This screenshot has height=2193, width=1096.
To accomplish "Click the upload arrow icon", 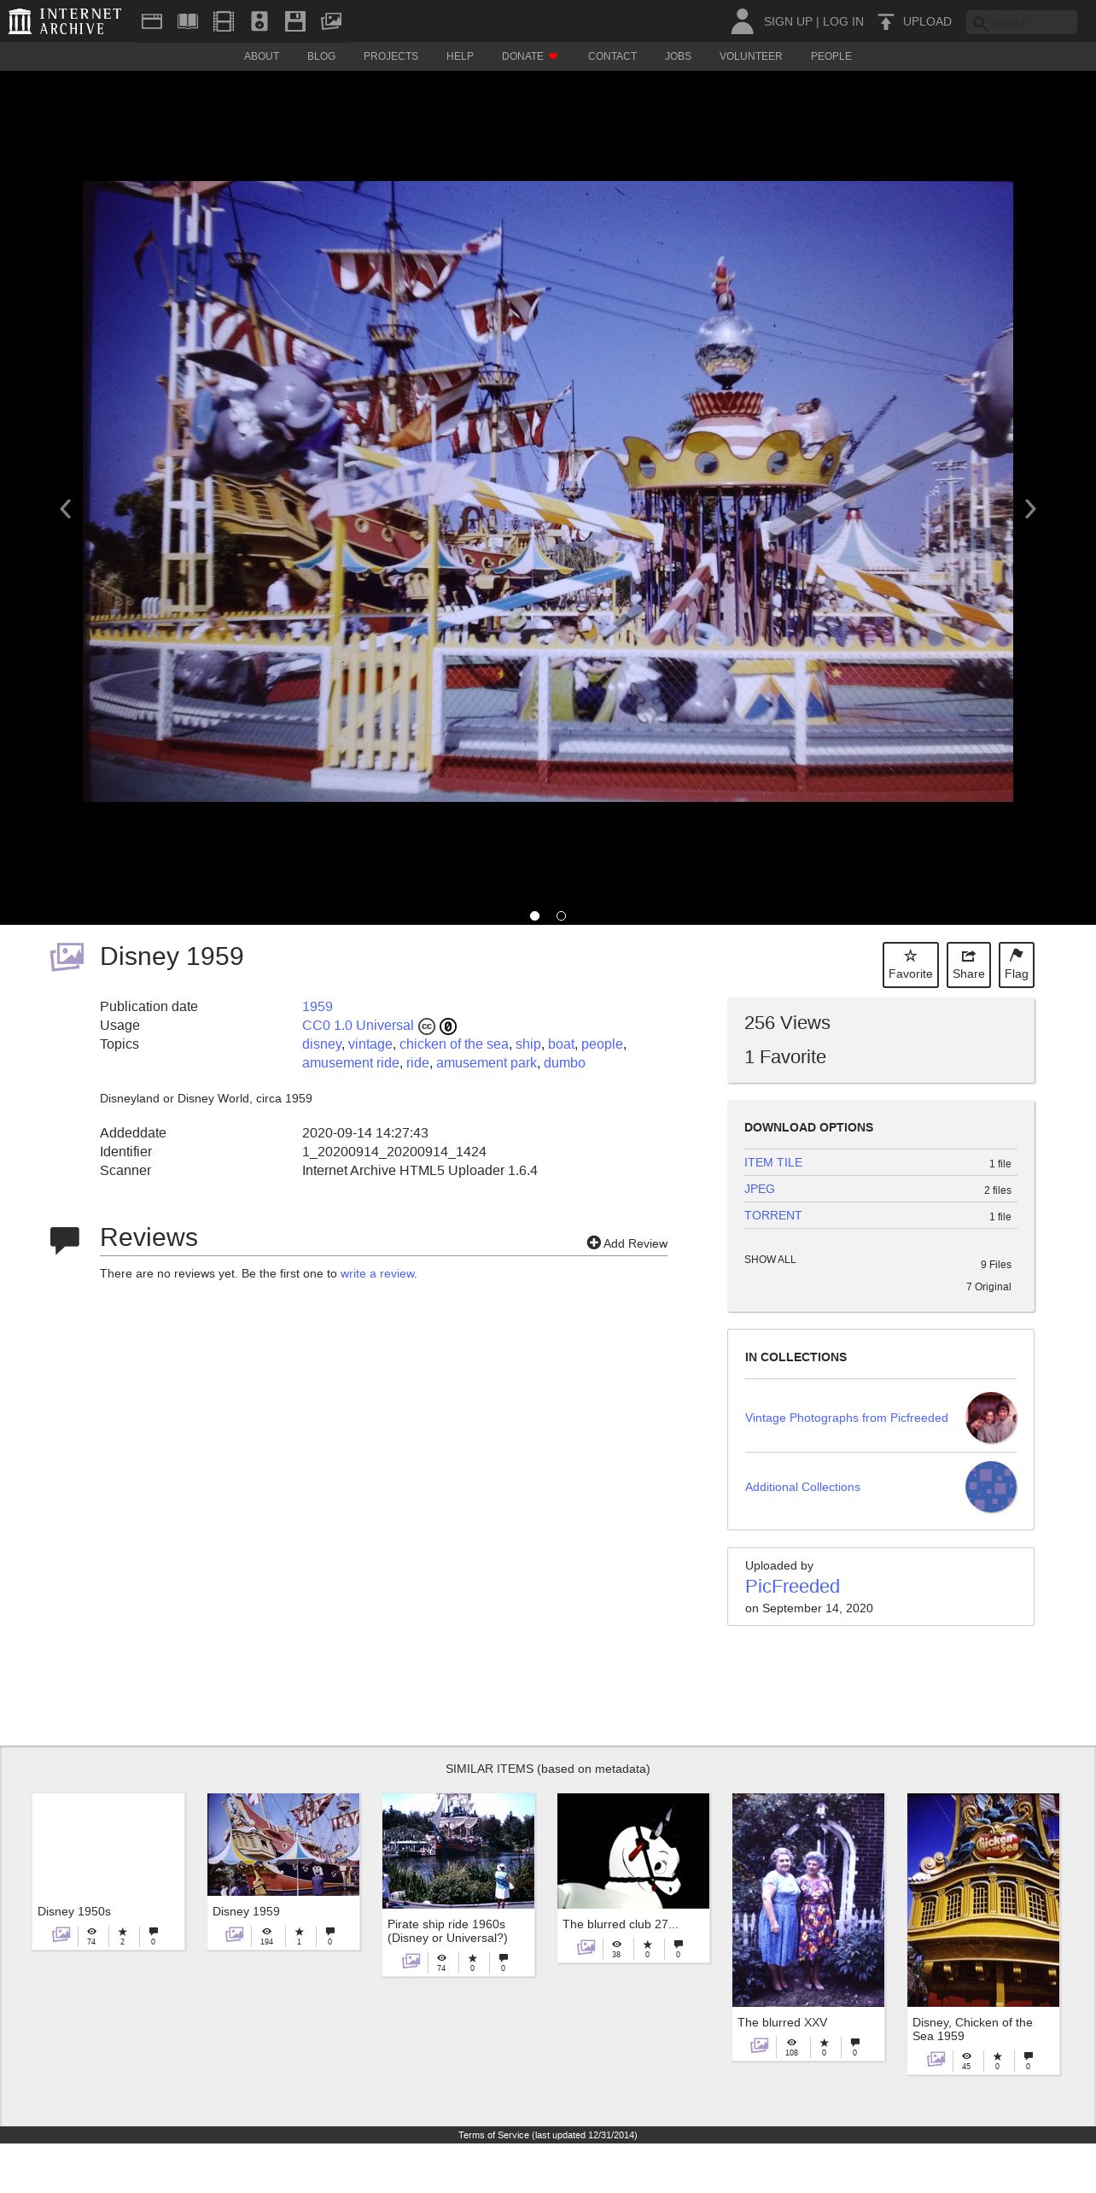I will [x=886, y=21].
